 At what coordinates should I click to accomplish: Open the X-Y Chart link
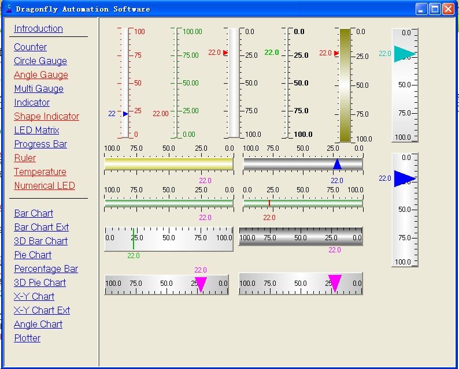tap(34, 296)
